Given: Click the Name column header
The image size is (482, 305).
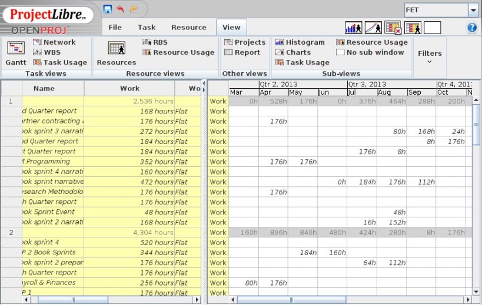Looking at the screenshot, I should [53, 88].
